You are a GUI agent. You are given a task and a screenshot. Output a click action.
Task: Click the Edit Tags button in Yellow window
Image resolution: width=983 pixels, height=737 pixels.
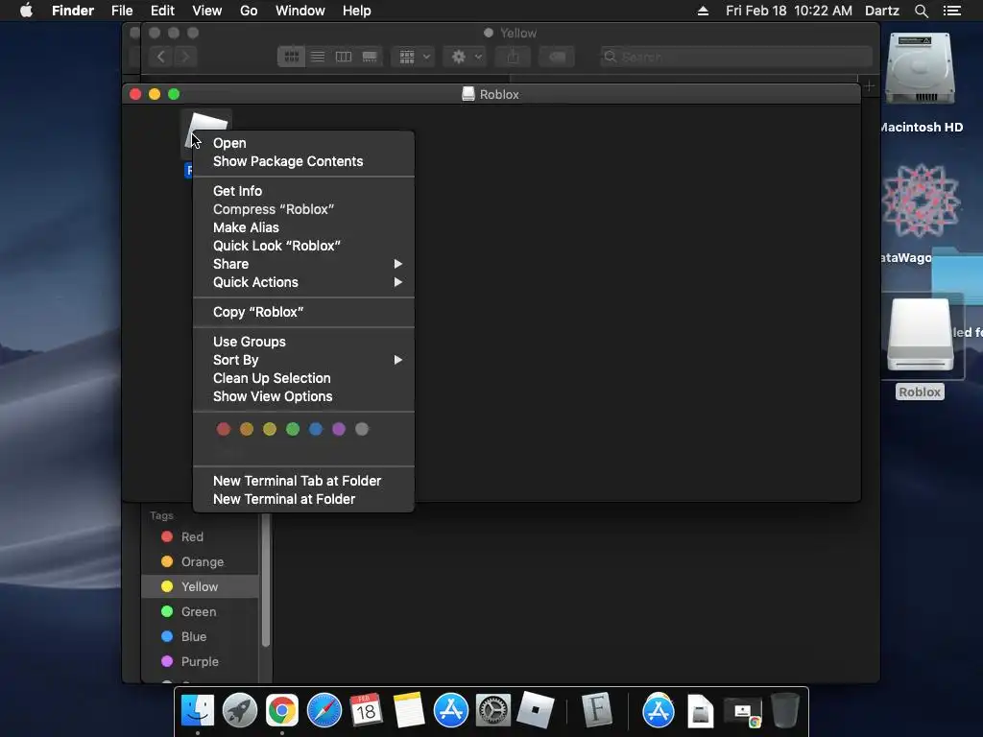point(557,57)
